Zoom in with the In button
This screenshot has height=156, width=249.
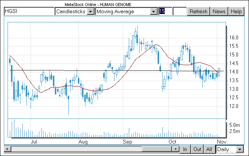pos(185,149)
